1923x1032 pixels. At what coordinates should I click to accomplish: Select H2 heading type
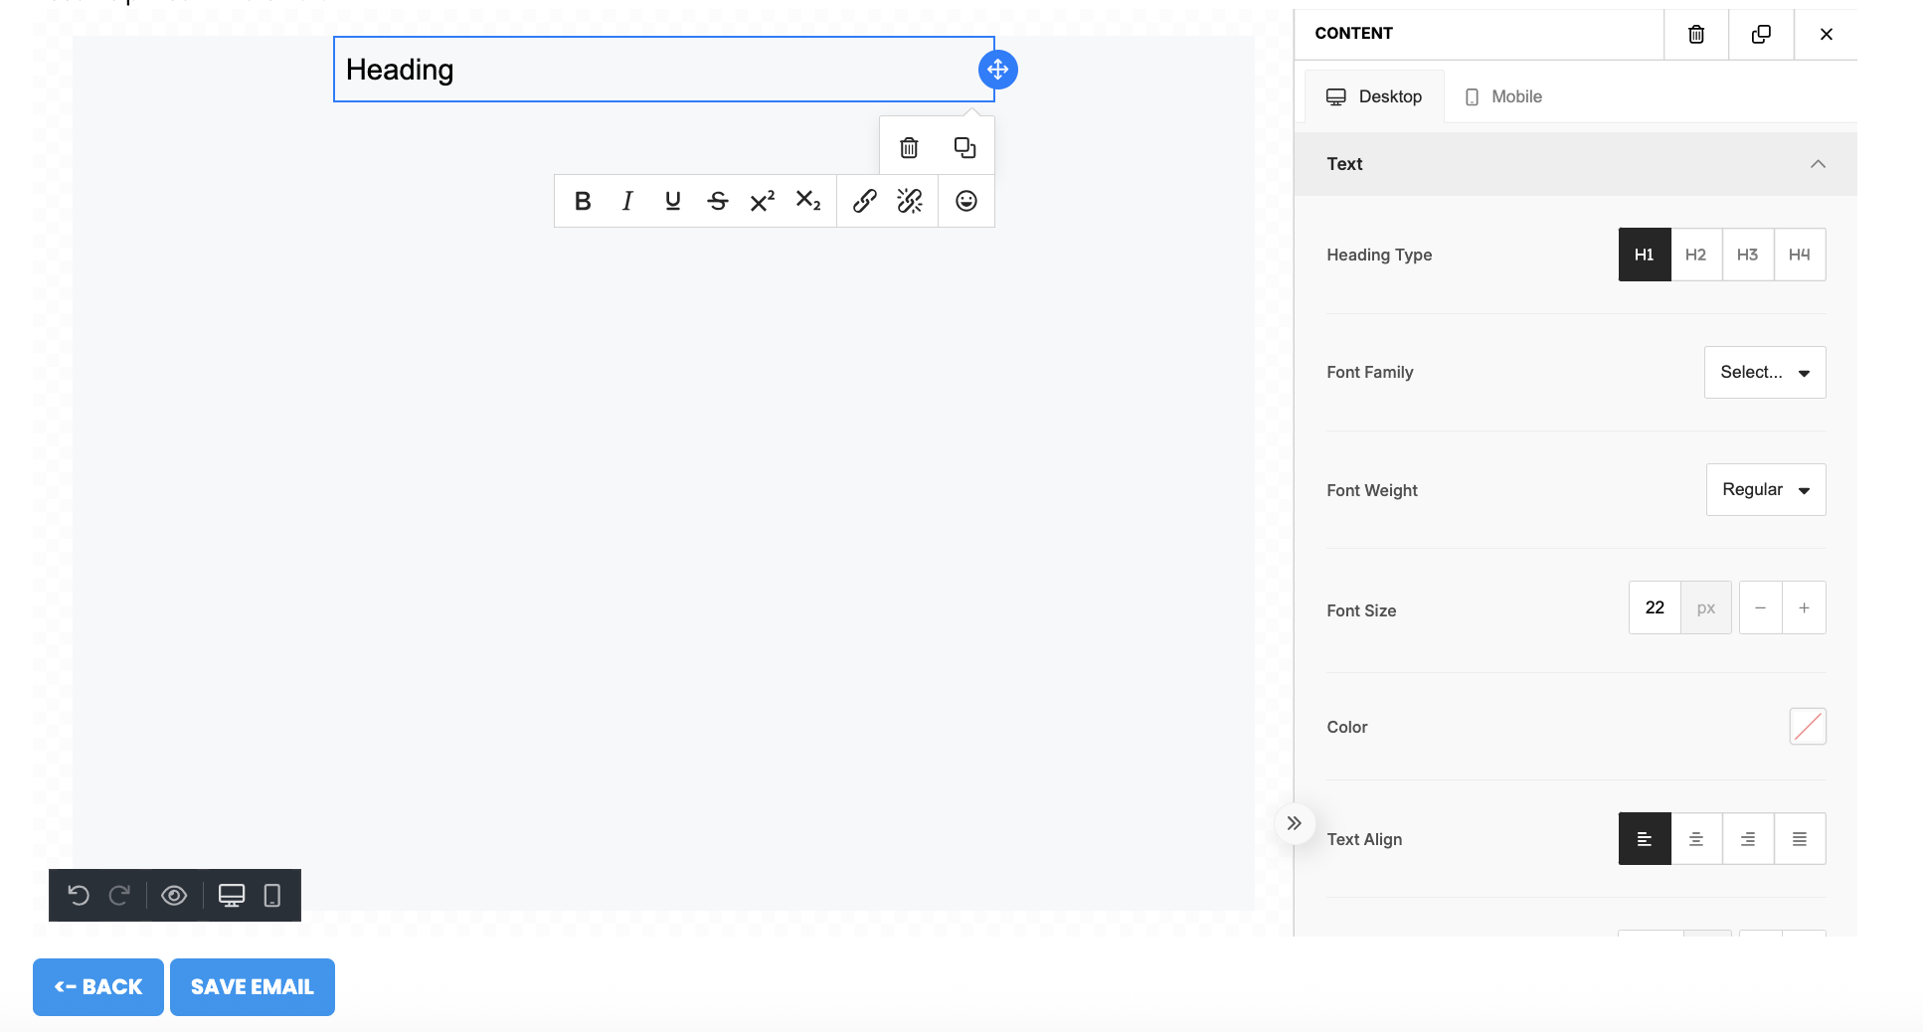point(1695,255)
